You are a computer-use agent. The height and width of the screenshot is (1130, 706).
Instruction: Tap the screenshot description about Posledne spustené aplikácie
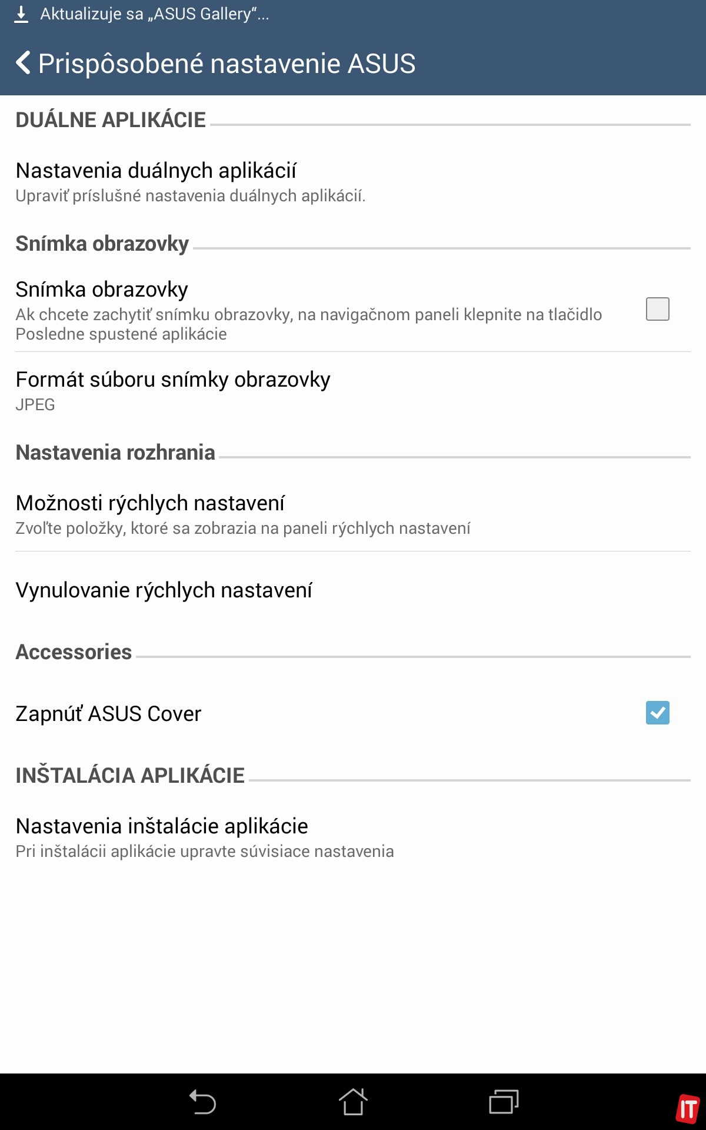(308, 324)
